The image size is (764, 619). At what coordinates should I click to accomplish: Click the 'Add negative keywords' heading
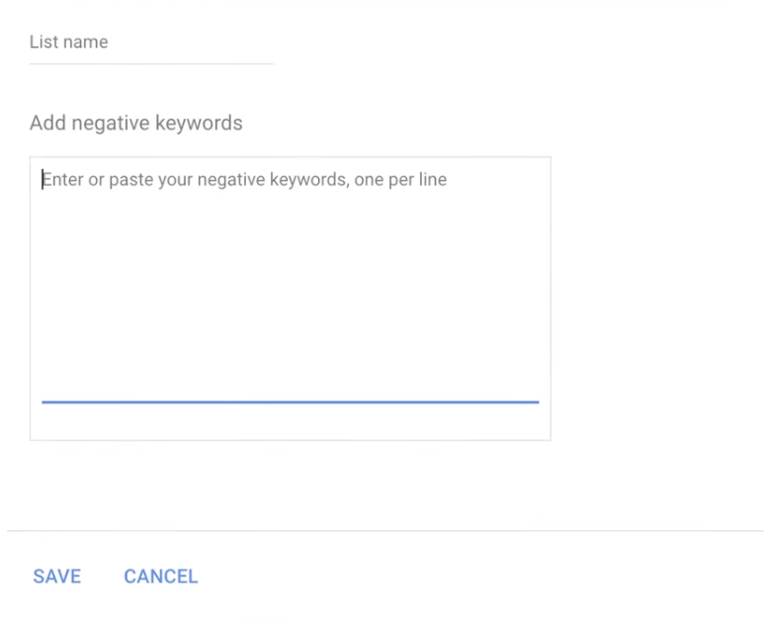[x=136, y=123]
